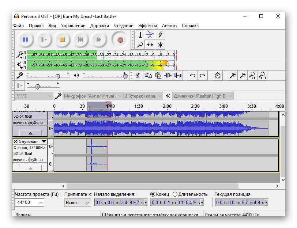Select the Draw pencil tool
Image resolution: width=297 pixels, height=228 pixels.
pos(160,35)
